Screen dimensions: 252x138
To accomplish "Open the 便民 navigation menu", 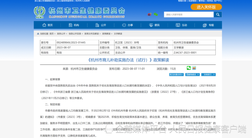I will point(154,25).
